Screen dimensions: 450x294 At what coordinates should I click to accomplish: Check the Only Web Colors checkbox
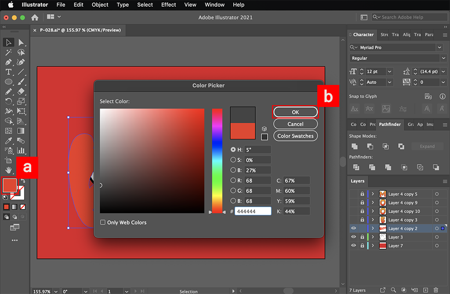pyautogui.click(x=103, y=222)
